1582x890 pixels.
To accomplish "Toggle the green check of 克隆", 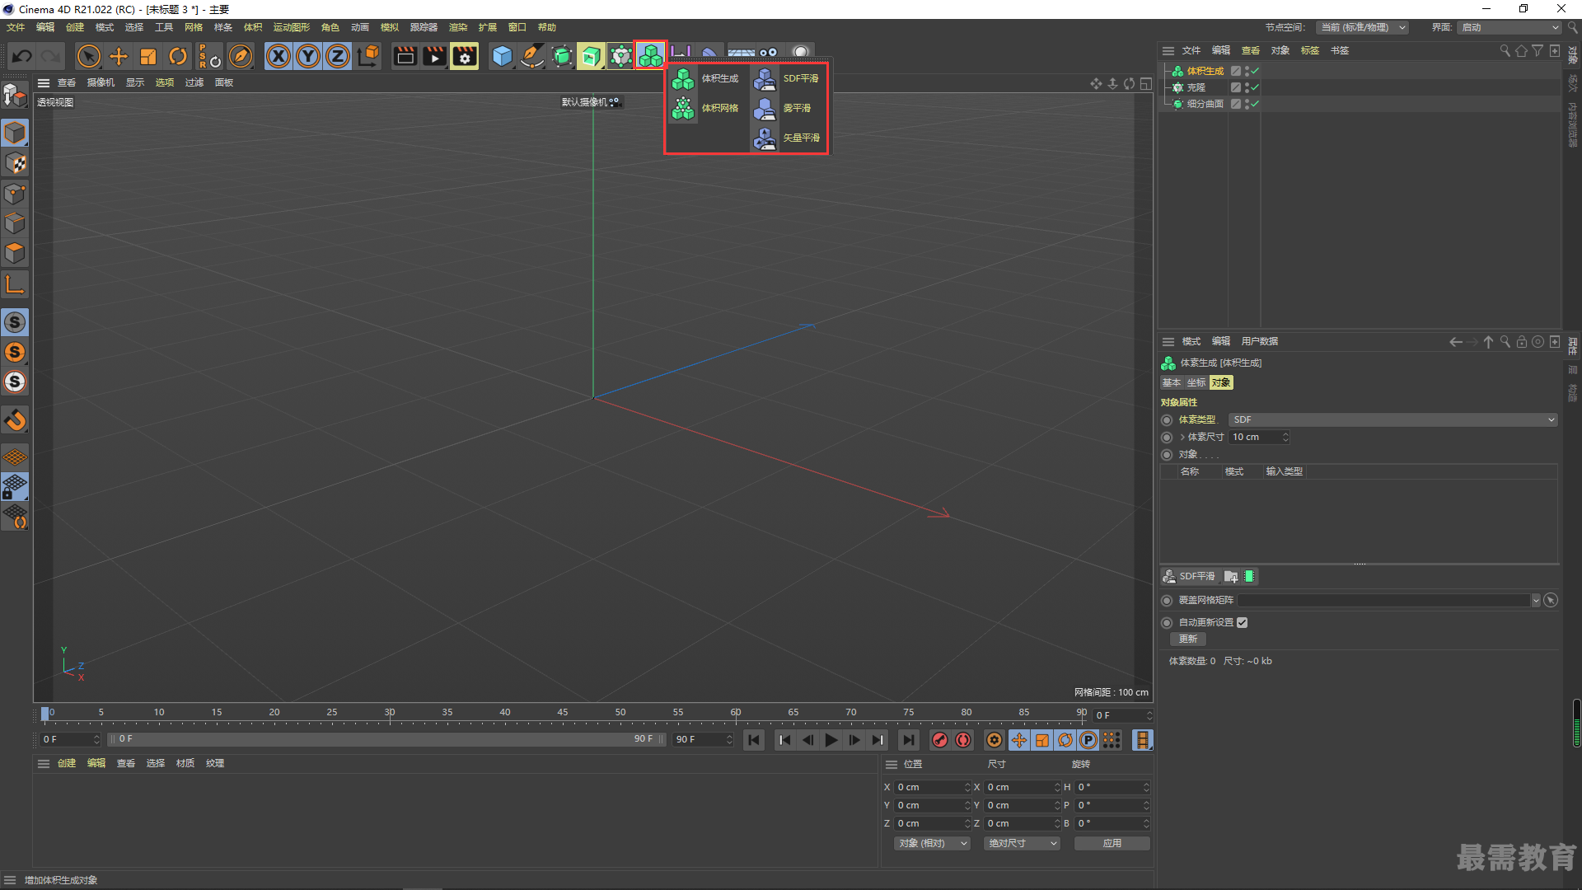I will [1255, 87].
